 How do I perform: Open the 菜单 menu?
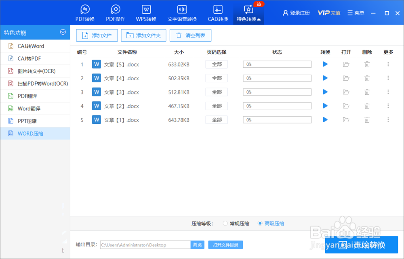coord(356,13)
